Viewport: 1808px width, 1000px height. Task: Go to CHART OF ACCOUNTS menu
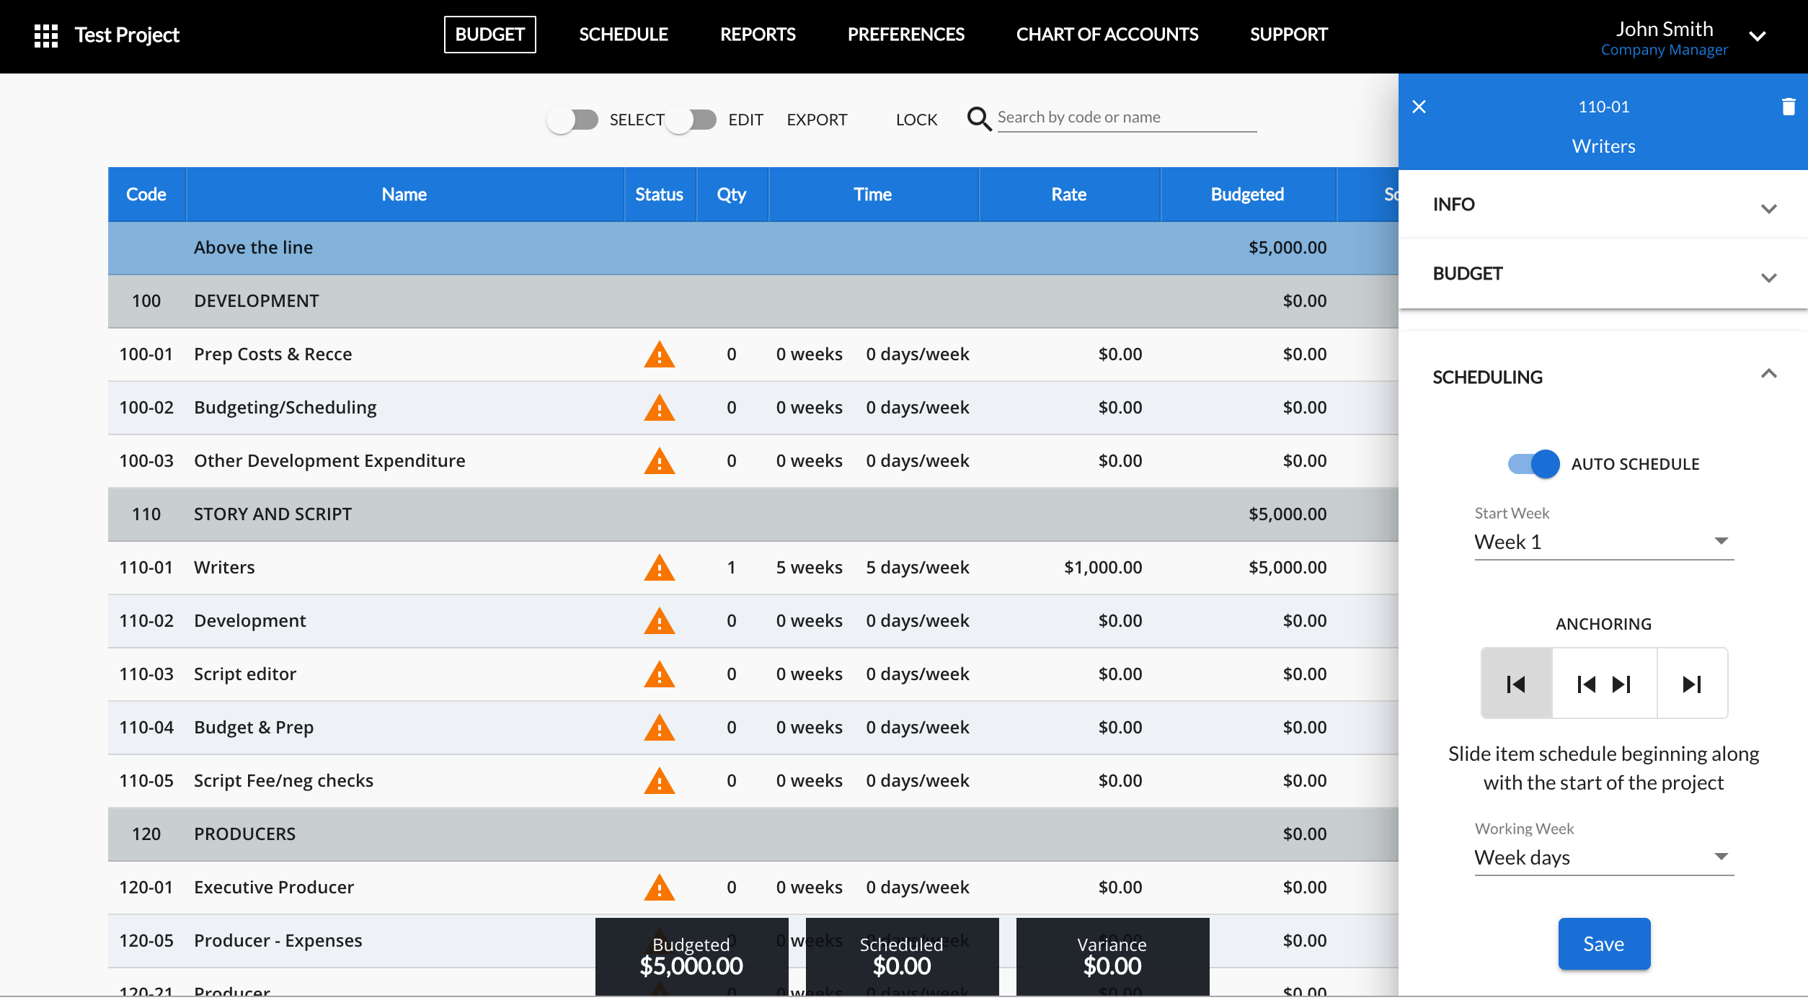coord(1107,35)
